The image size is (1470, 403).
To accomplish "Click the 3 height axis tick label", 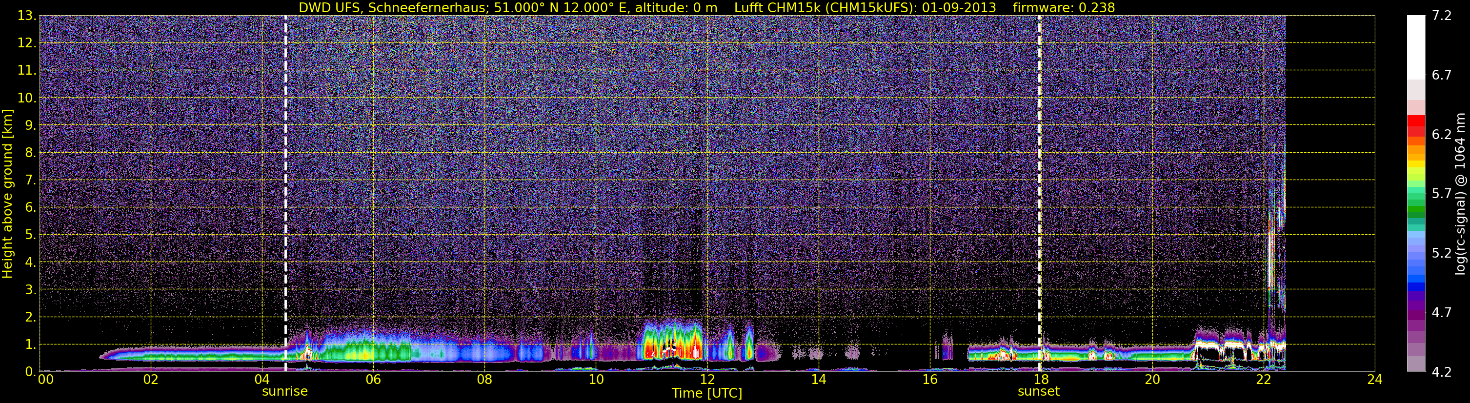I will [30, 290].
